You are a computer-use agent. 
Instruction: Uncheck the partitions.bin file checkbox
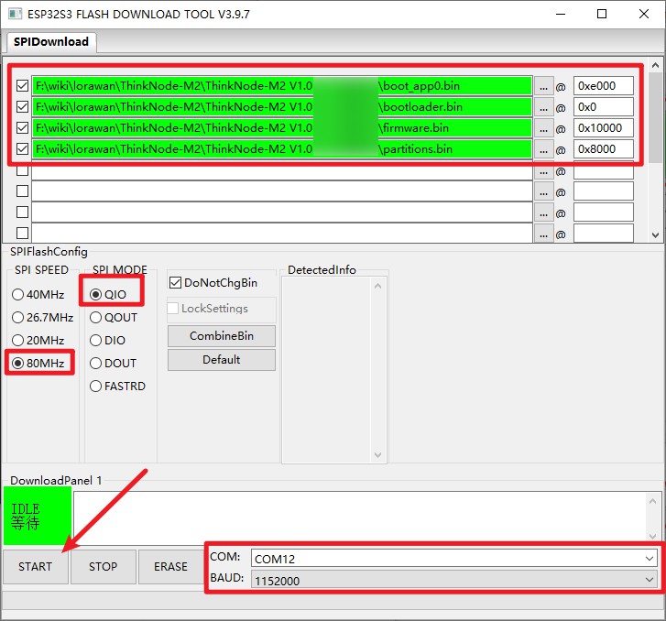pos(23,148)
